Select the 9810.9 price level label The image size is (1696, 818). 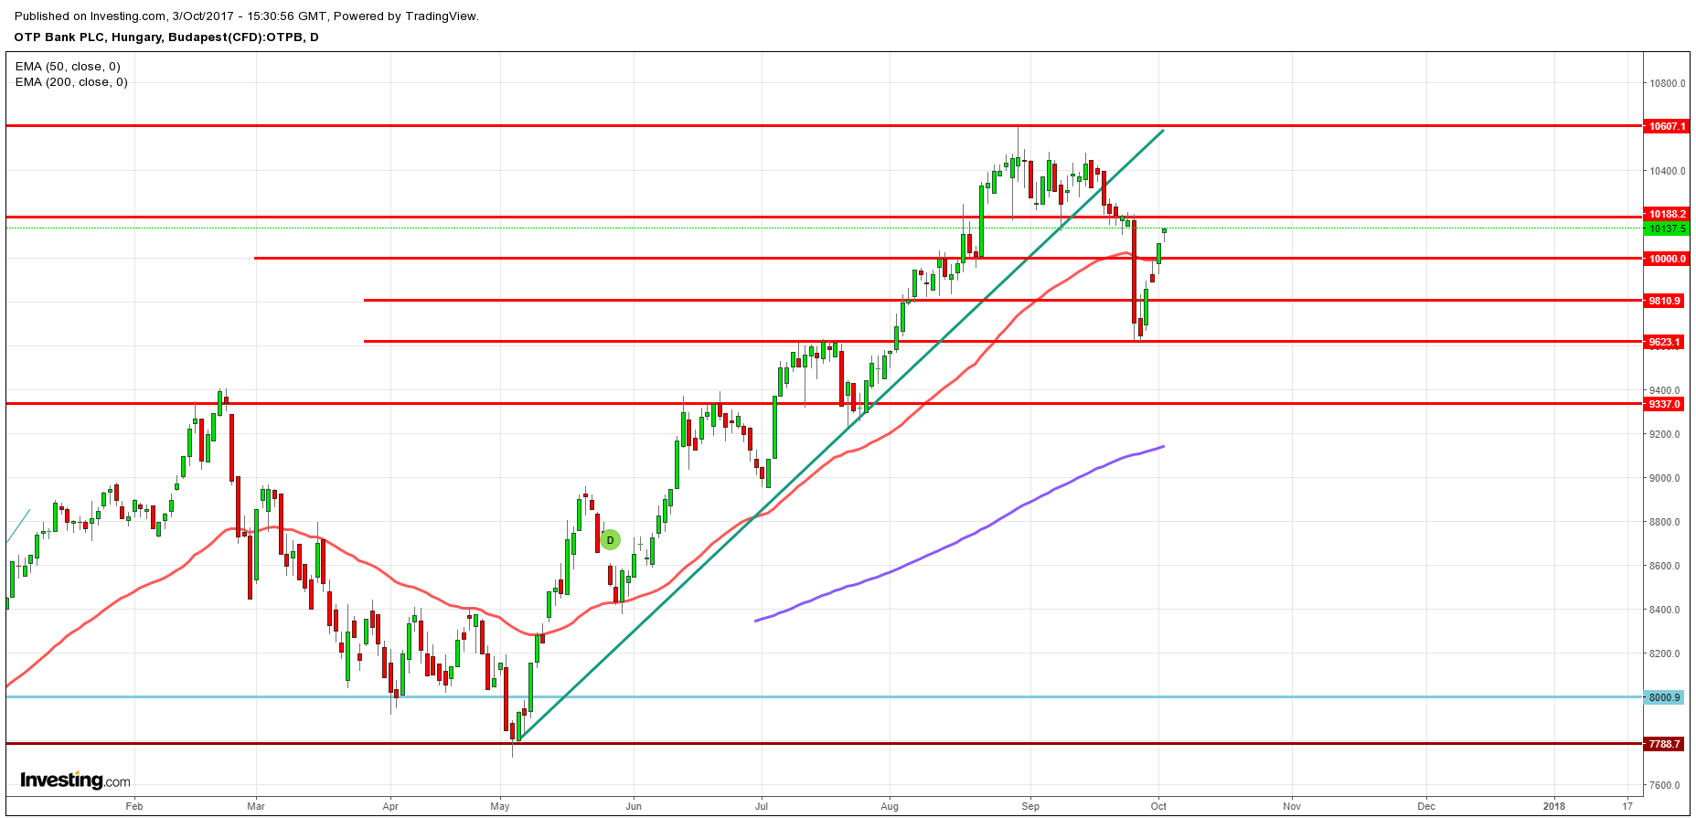tap(1665, 301)
